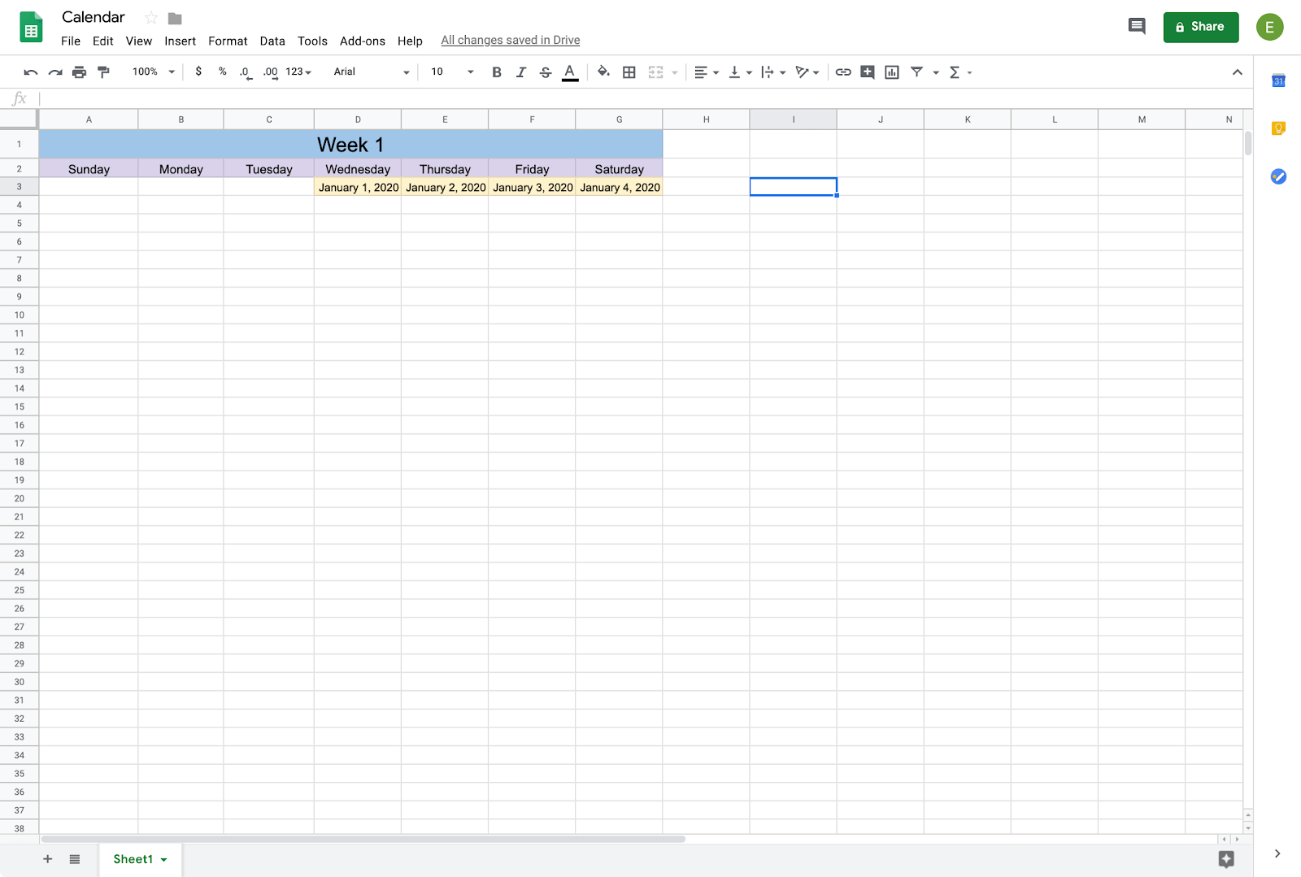Image resolution: width=1301 pixels, height=877 pixels.
Task: Click the Insert comment icon
Action: (868, 72)
